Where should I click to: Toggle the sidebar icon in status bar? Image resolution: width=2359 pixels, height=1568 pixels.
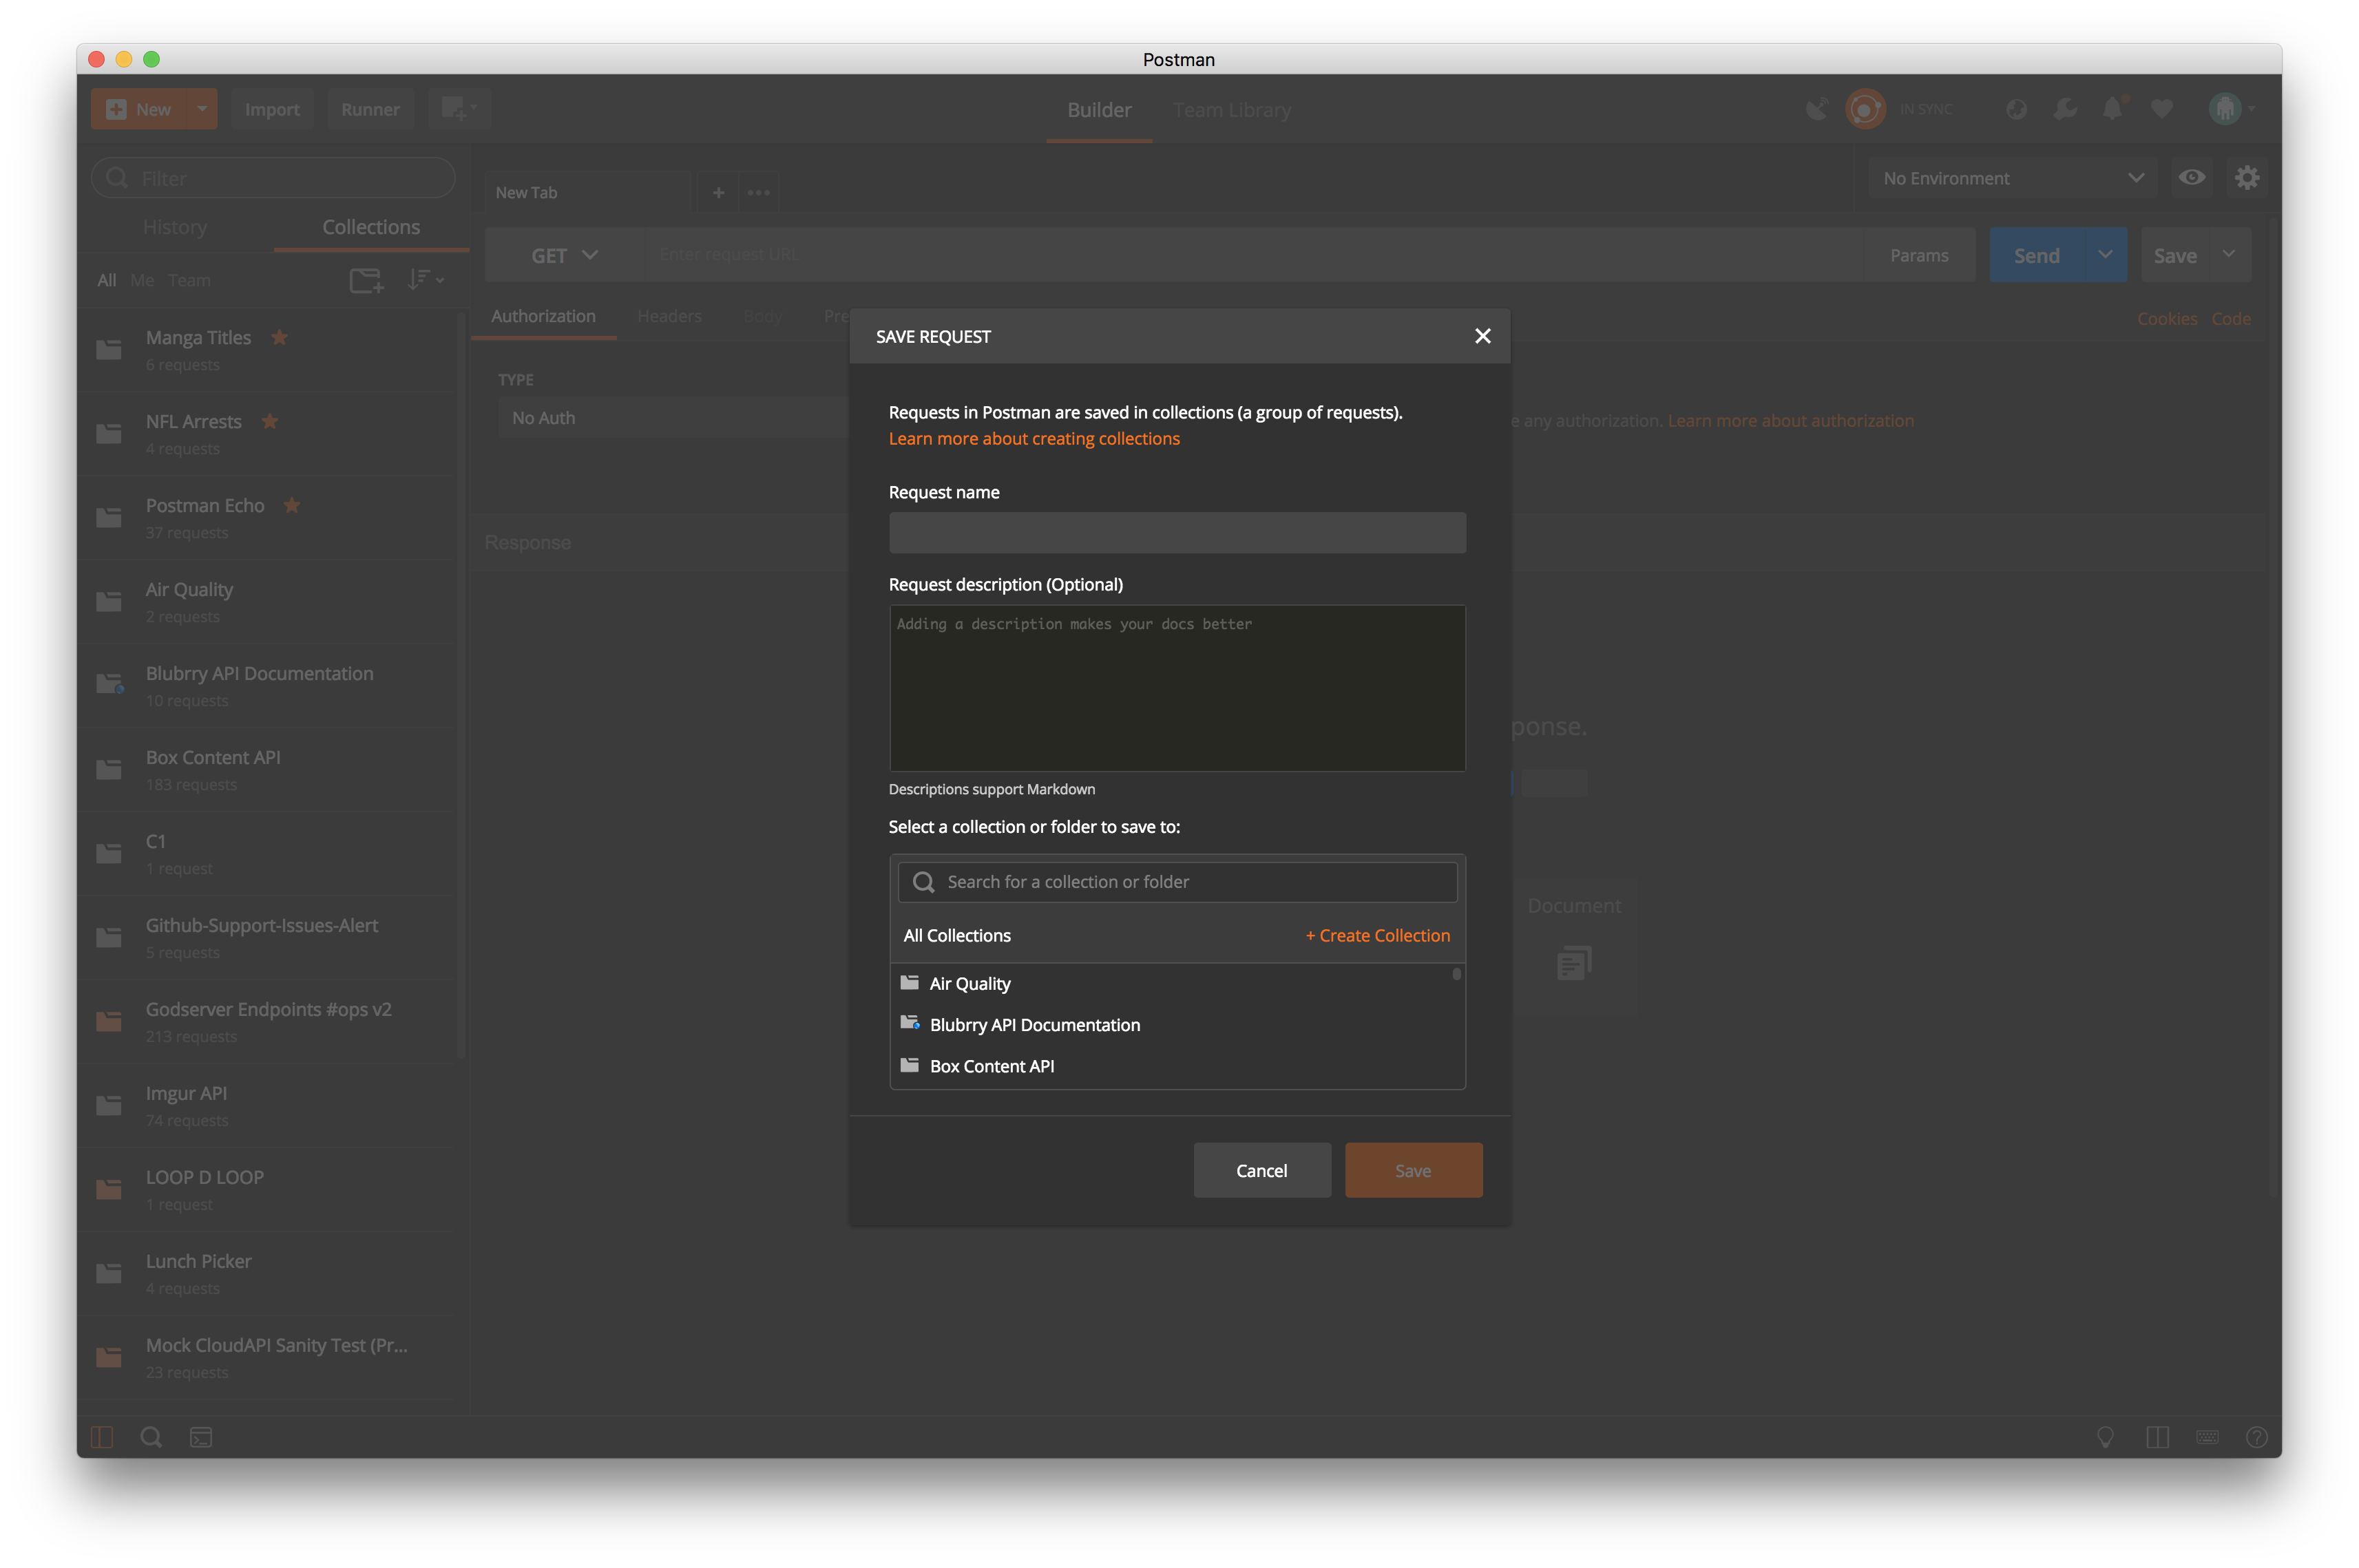click(x=102, y=1437)
